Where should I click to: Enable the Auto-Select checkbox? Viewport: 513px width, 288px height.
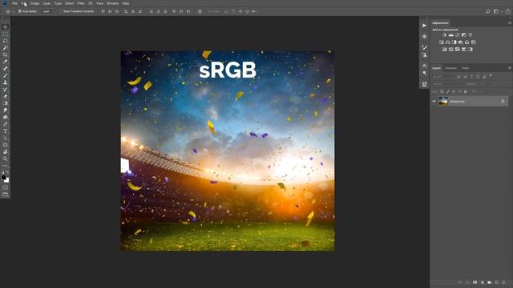click(19, 11)
